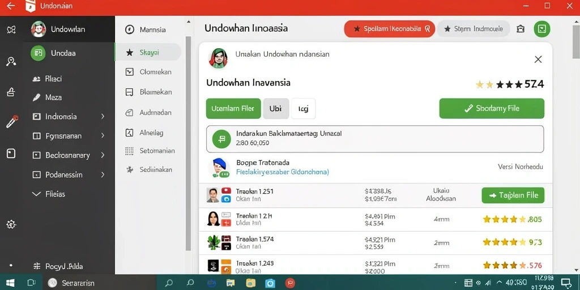Open Rocyd Jidda at sidebar bottom

coord(58,266)
